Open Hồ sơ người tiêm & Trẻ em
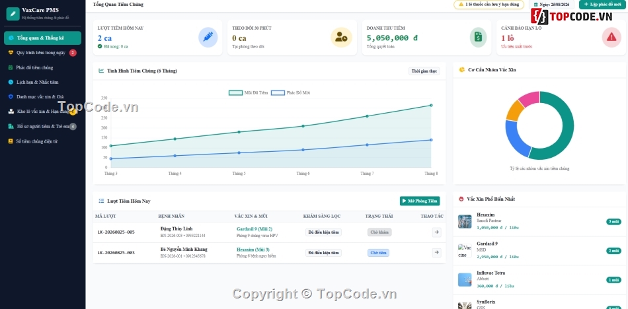This screenshot has width=628, height=309. [42, 127]
